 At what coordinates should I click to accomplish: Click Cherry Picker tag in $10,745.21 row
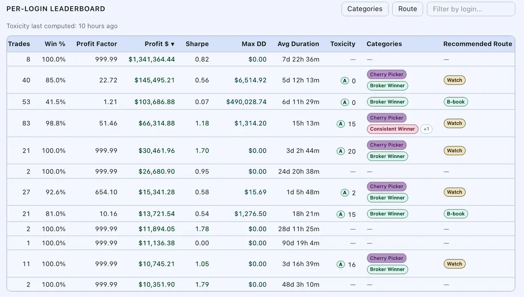pos(386,258)
